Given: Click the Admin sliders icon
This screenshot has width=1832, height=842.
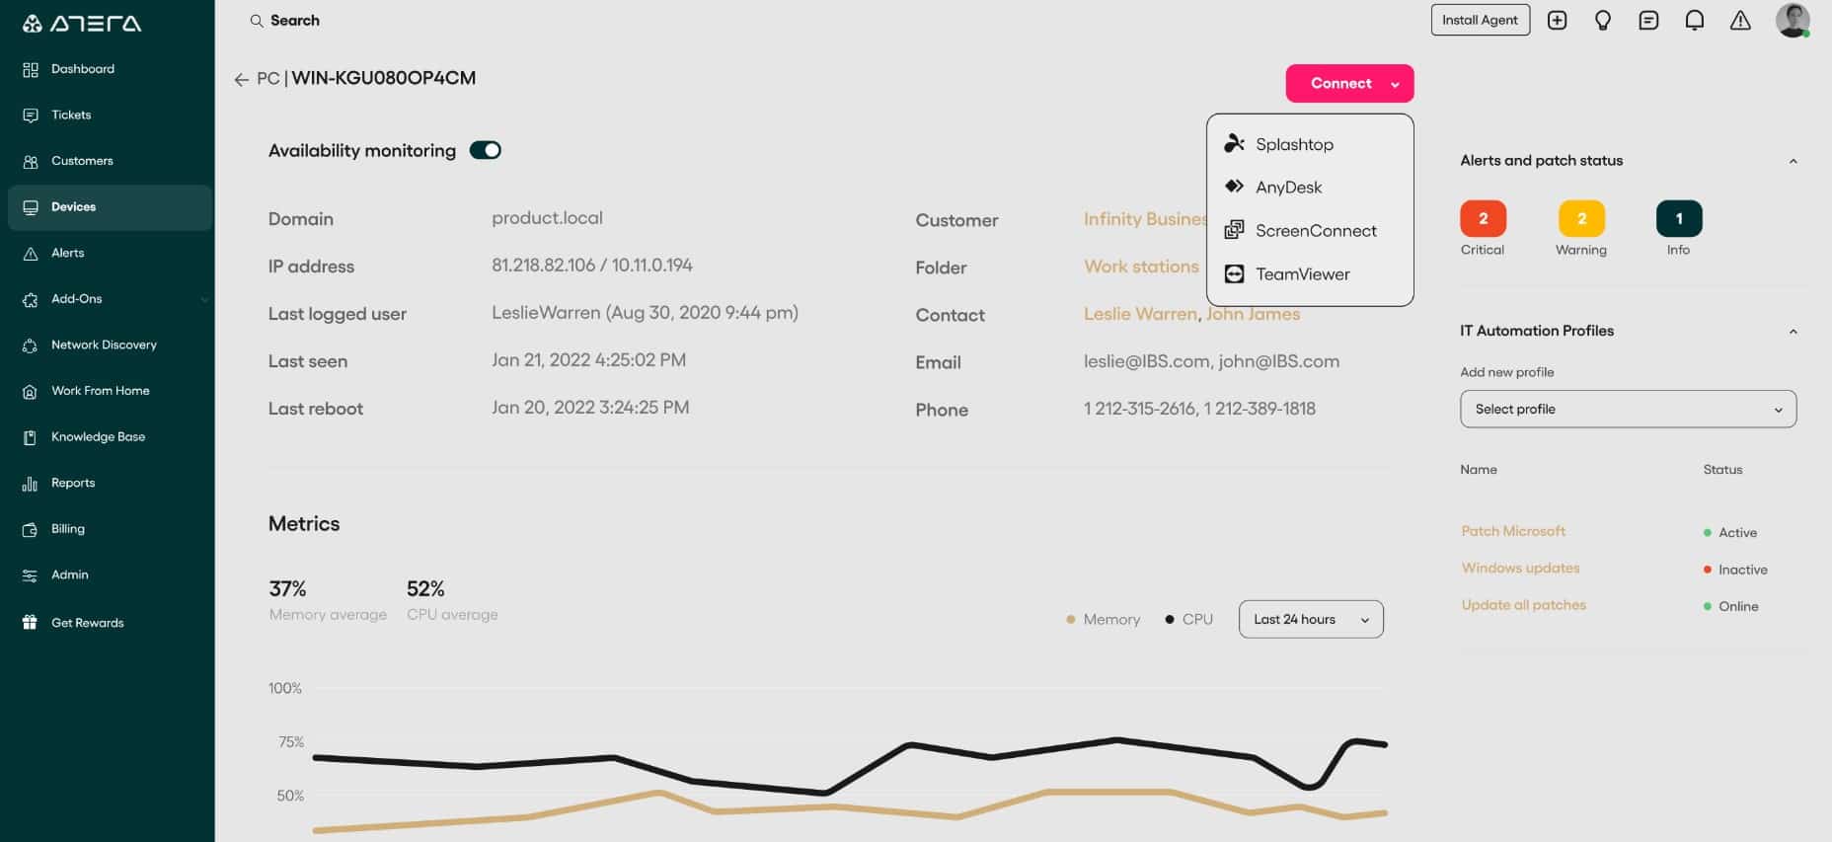Looking at the screenshot, I should 31,575.
